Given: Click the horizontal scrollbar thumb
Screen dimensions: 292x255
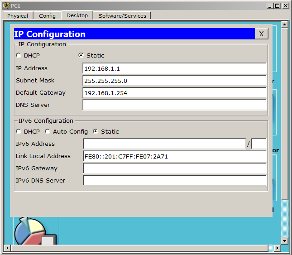Looking at the screenshot, I should point(139,248).
